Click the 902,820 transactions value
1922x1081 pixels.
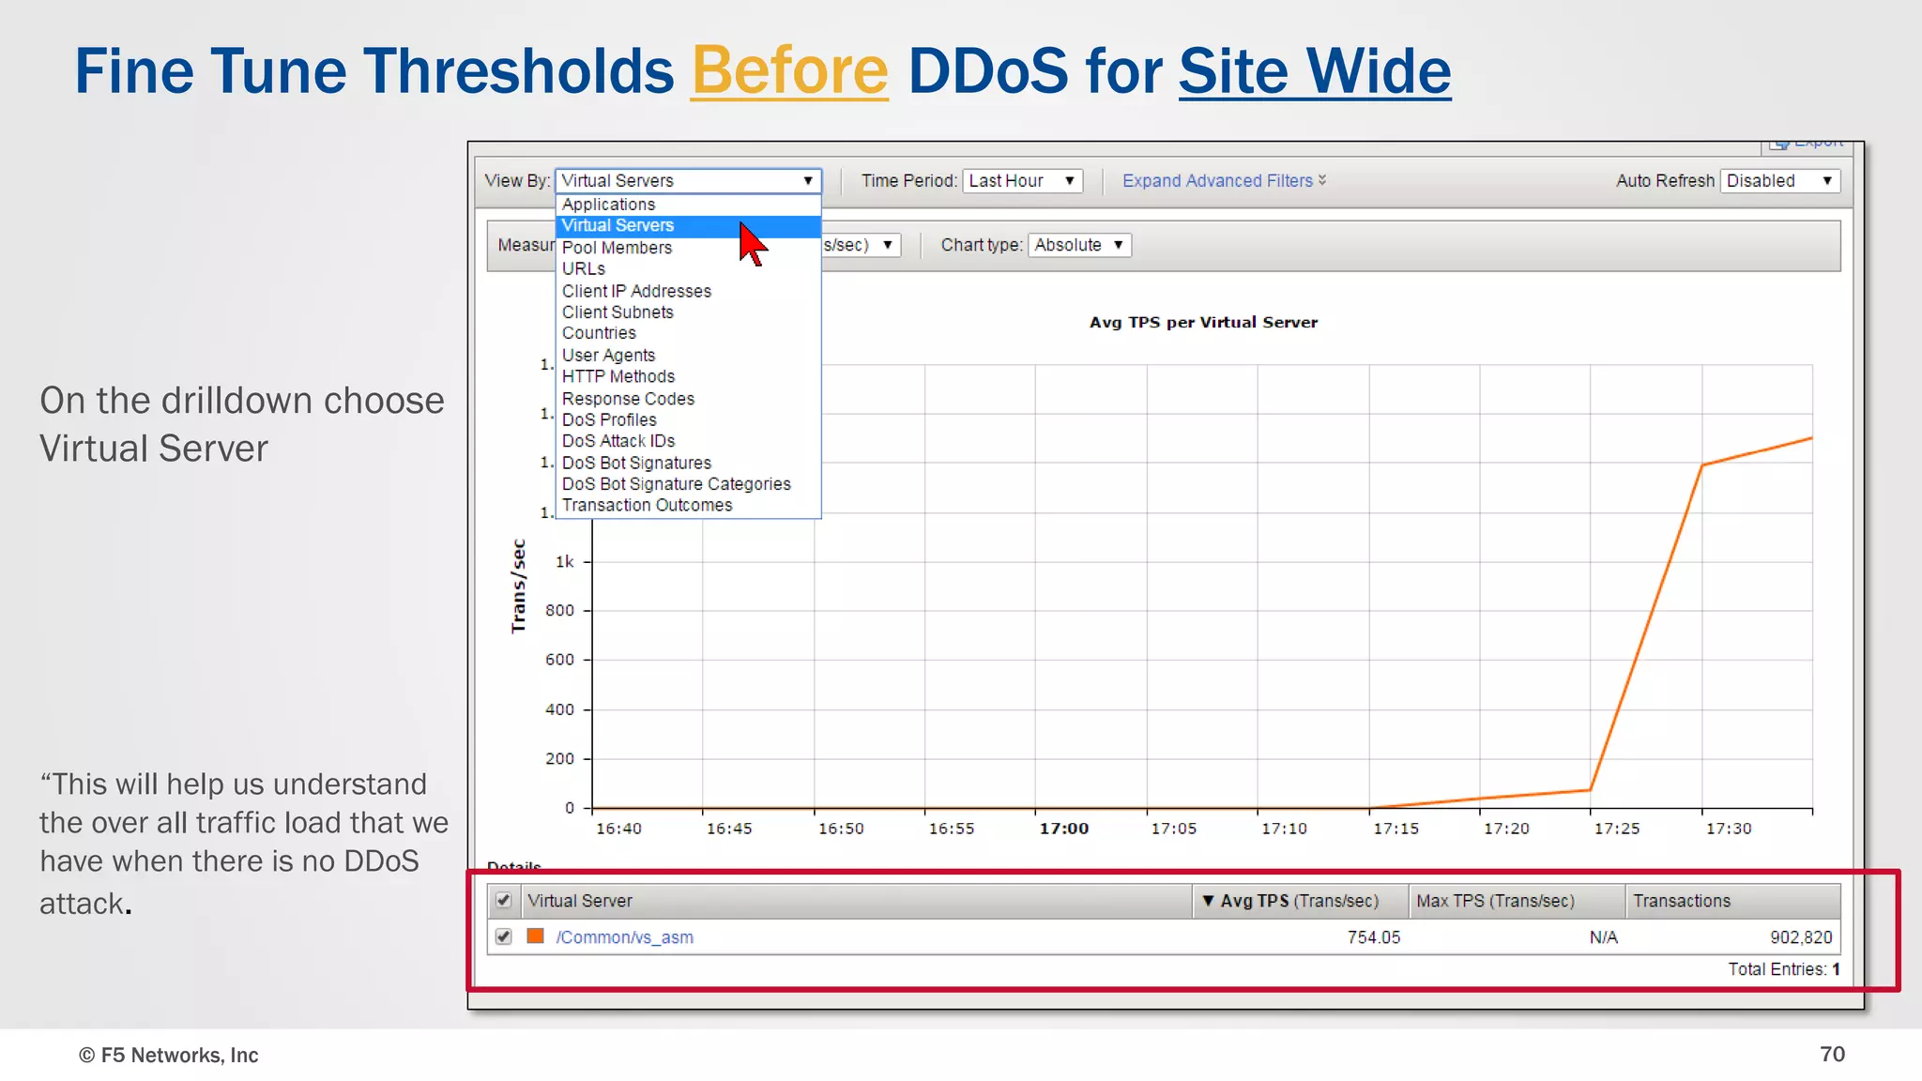1801,937
